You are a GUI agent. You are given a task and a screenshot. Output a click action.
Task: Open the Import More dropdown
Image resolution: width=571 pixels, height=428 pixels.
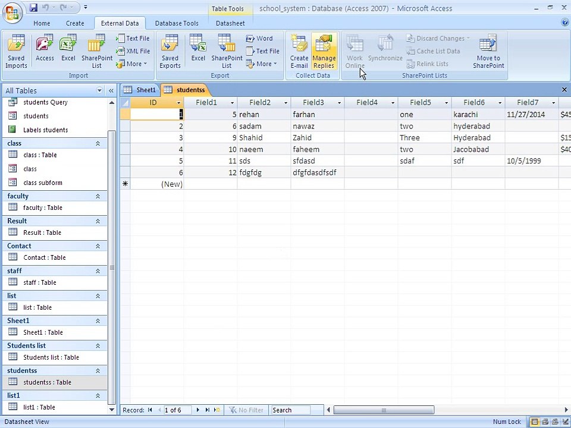[x=131, y=64]
